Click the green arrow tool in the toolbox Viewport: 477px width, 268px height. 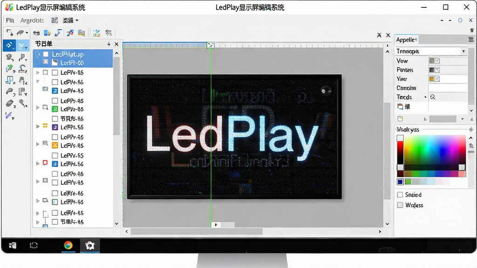pos(9,69)
